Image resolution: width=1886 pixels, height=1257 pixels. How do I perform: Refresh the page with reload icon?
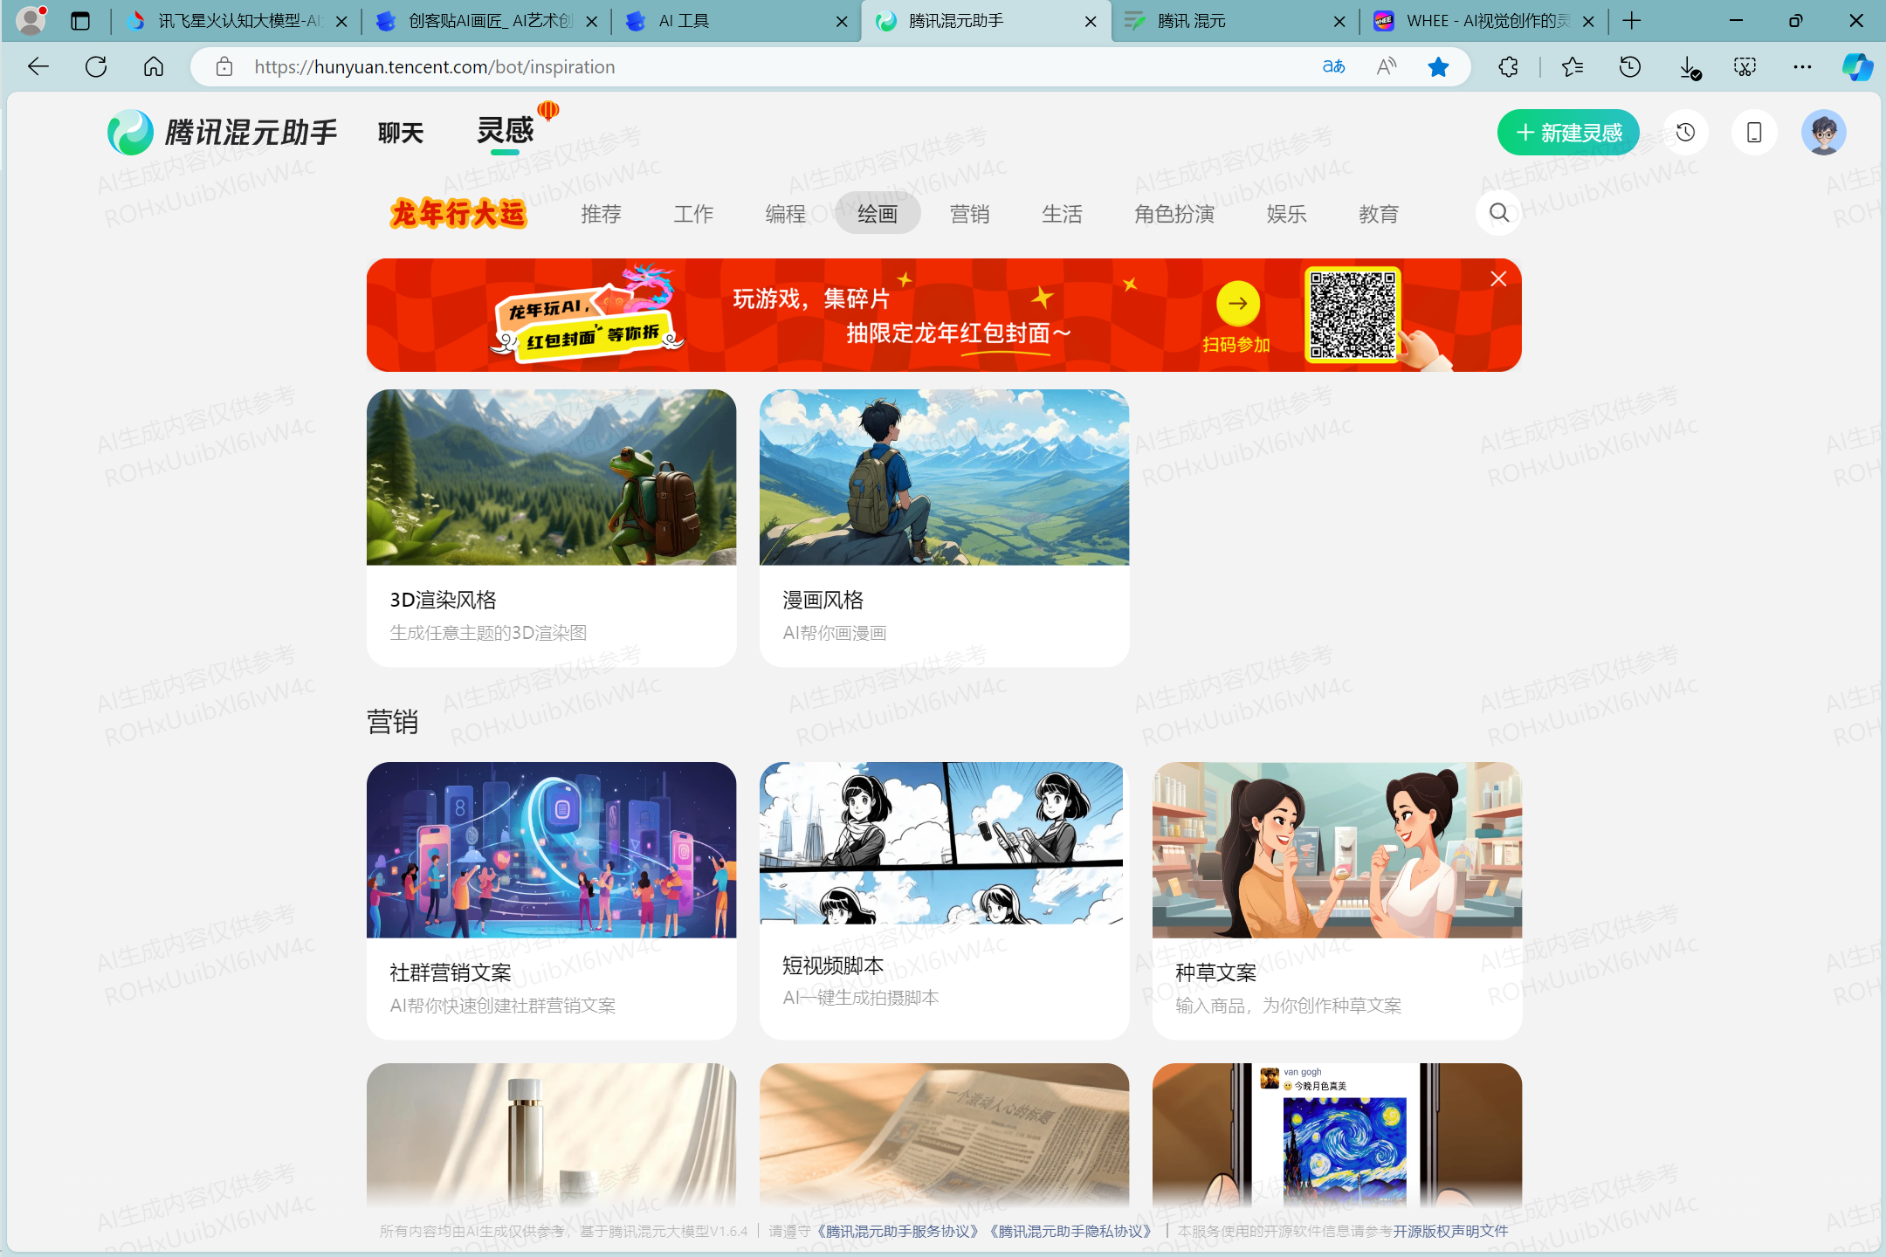pyautogui.click(x=96, y=66)
